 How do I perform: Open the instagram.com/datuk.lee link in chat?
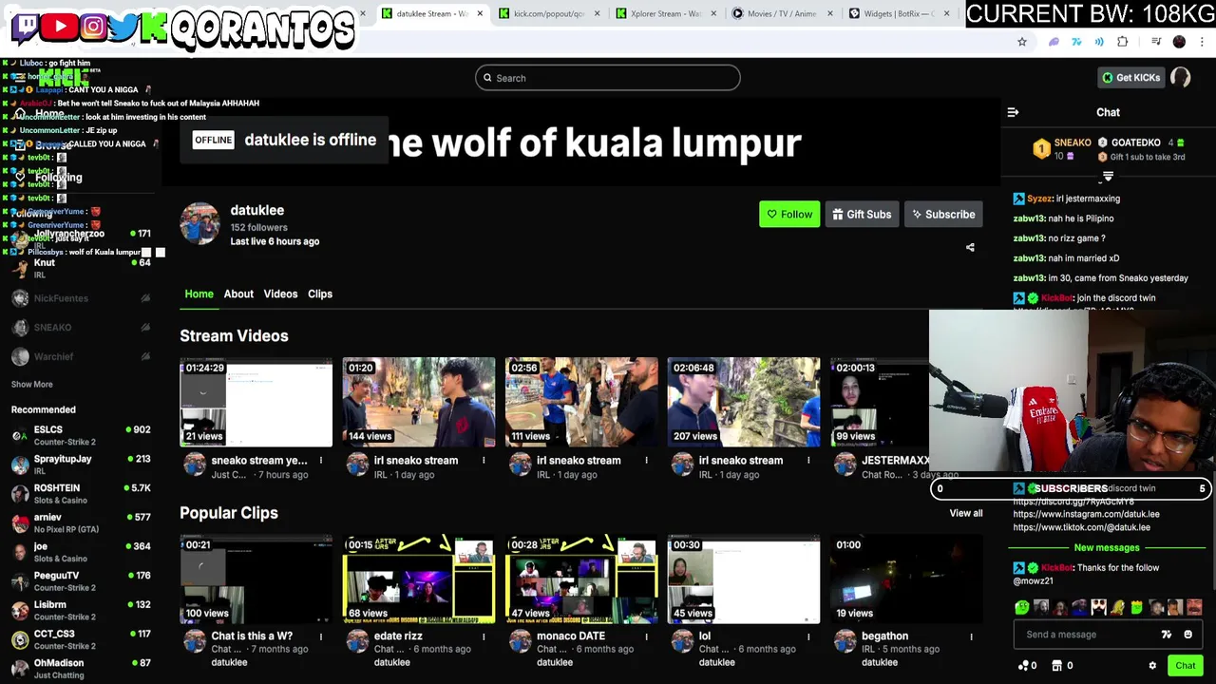(1086, 514)
